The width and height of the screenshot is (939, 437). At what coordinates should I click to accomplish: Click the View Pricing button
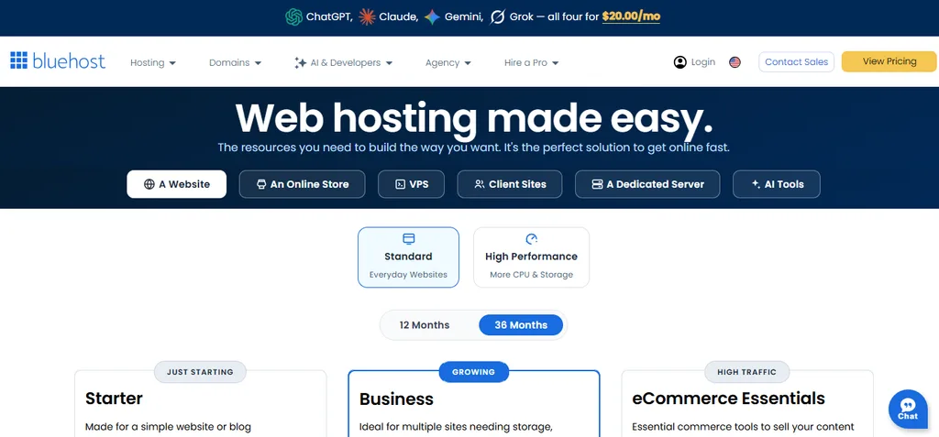[889, 61]
